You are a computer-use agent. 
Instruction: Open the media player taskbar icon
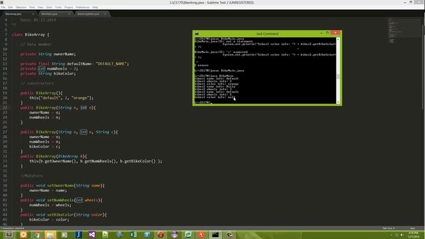64,234
